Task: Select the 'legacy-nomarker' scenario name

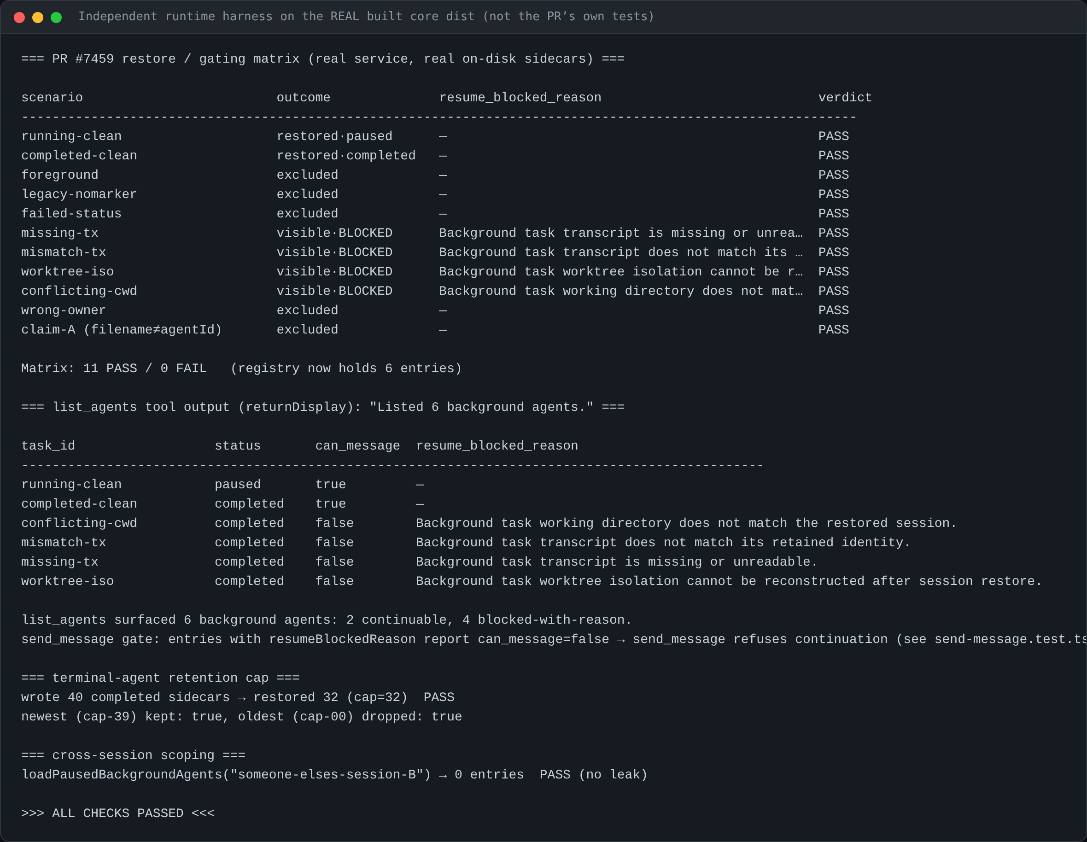Action: tap(79, 194)
